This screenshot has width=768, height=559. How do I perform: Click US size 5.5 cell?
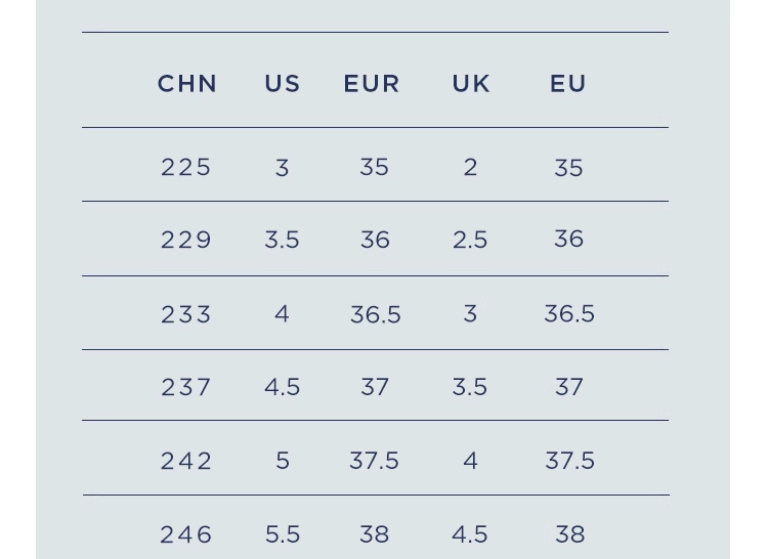[x=282, y=534]
